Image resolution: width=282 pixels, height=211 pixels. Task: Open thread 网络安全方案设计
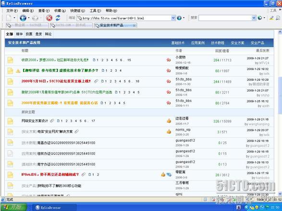coord(35,121)
